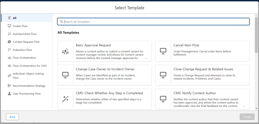Pick the Close Change Request & Related Issues template

click(202, 75)
